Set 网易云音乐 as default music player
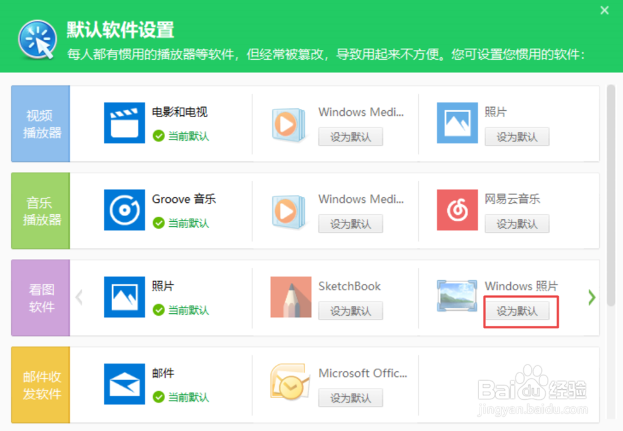Screen dimensions: 623x431 tap(517, 224)
